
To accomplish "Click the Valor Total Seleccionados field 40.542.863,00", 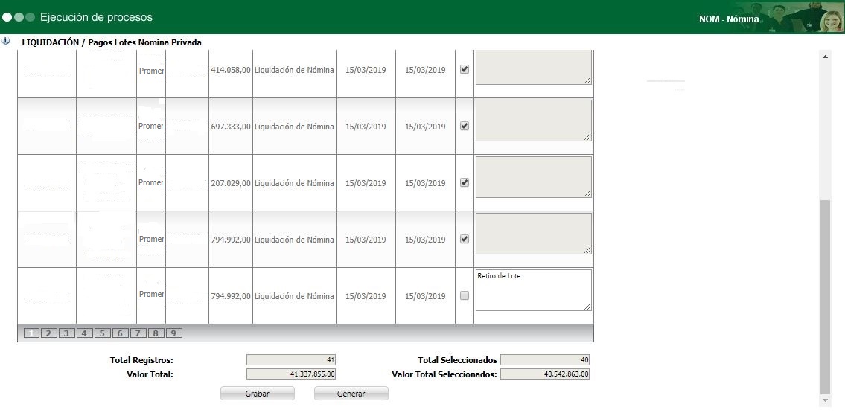I will (x=545, y=374).
